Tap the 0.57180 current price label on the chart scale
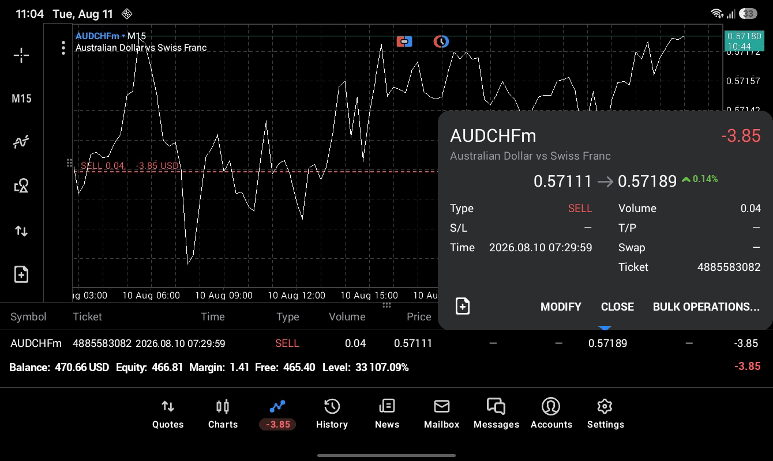Viewport: 773px width, 461px height. 744,41
